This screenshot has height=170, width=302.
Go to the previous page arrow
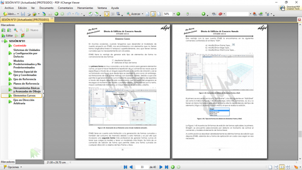point(131,167)
